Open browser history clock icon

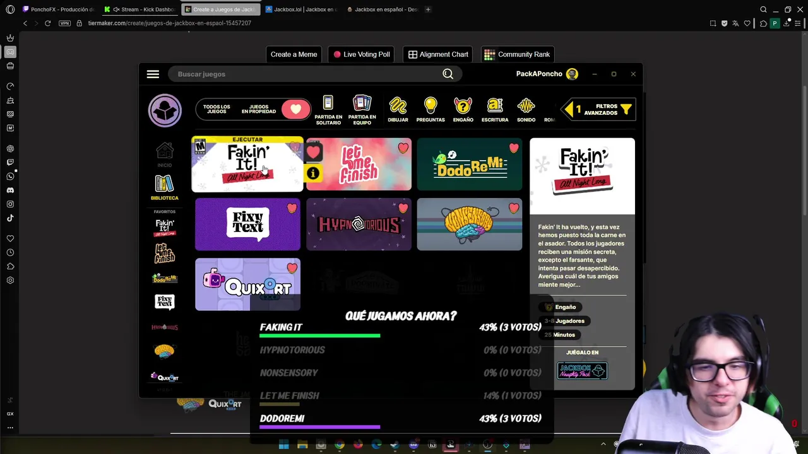point(10,252)
